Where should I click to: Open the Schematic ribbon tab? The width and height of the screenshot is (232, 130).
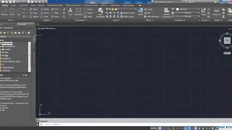(x=23, y=5)
